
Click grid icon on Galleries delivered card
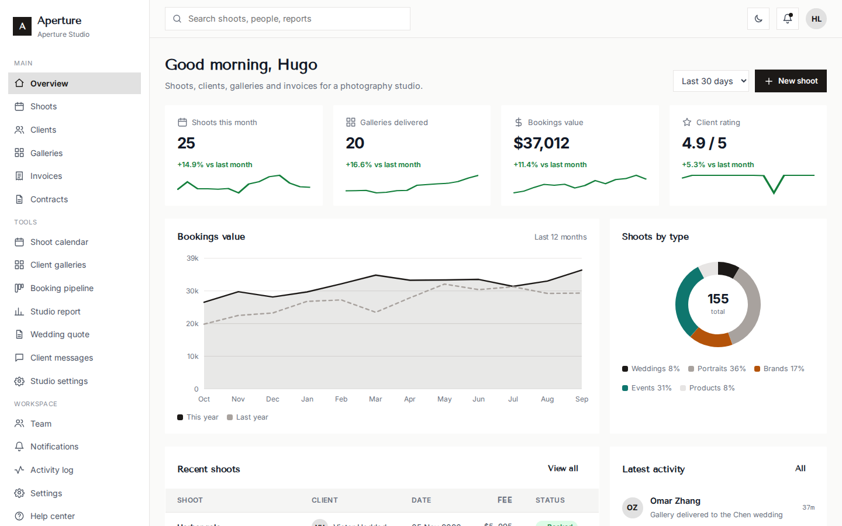coord(351,122)
